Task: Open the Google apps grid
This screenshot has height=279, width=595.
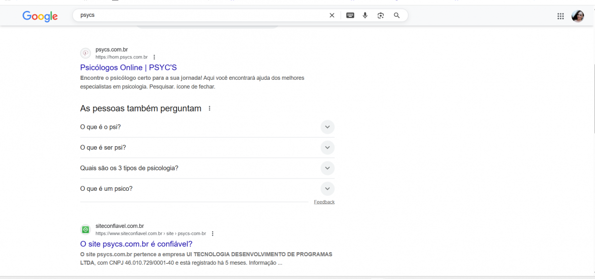Action: 560,16
